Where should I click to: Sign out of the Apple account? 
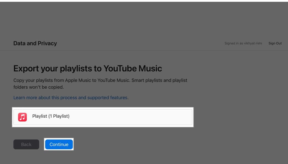pos(275,43)
